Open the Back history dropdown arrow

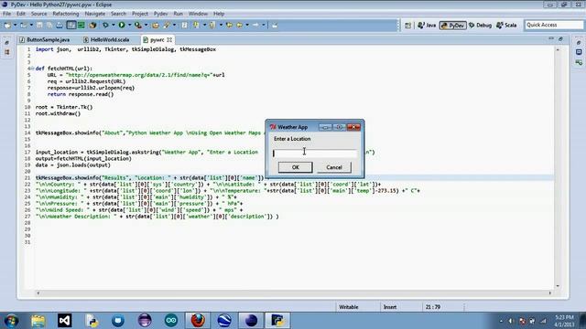point(247,26)
